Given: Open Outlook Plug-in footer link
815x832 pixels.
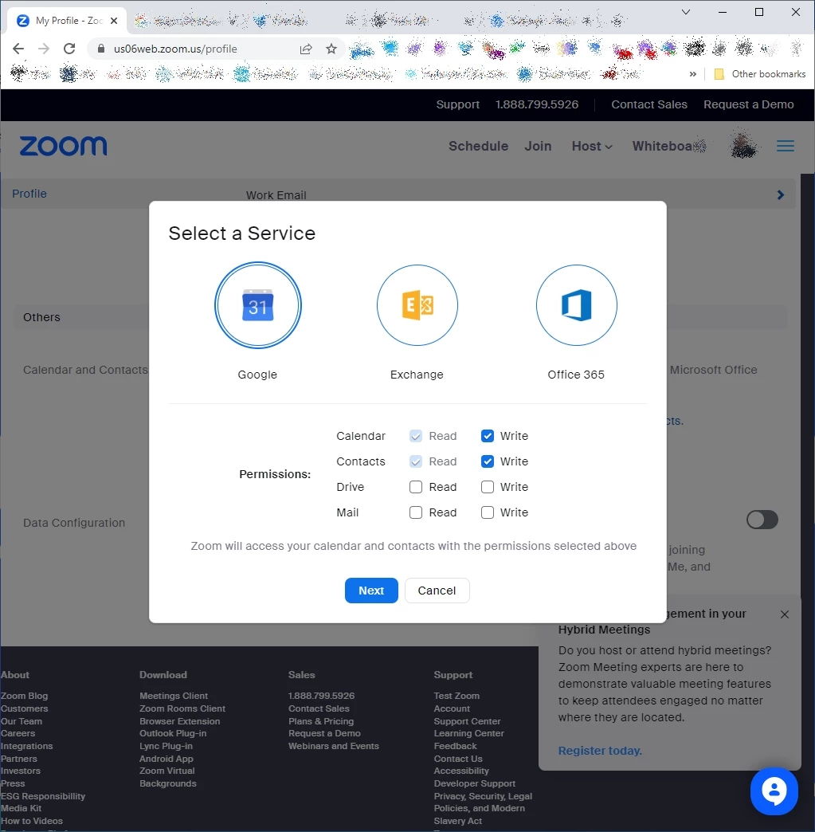Looking at the screenshot, I should (x=173, y=733).
